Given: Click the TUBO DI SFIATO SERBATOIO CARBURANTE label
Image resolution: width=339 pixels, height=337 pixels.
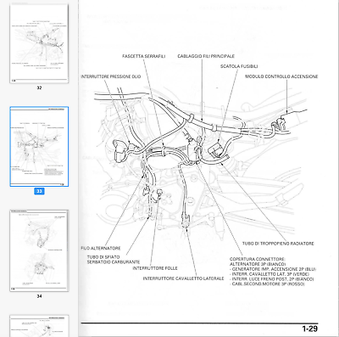Looking at the screenshot, I should pos(114,260).
